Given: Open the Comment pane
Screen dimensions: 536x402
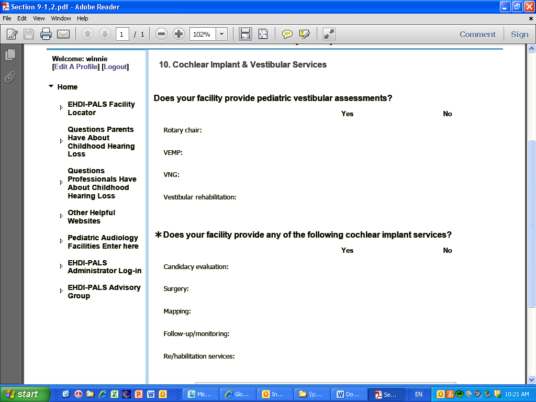Looking at the screenshot, I should click(477, 35).
